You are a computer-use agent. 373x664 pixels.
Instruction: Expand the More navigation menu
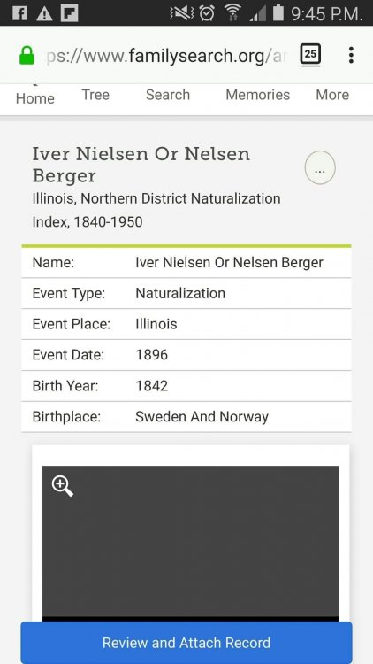tap(332, 95)
